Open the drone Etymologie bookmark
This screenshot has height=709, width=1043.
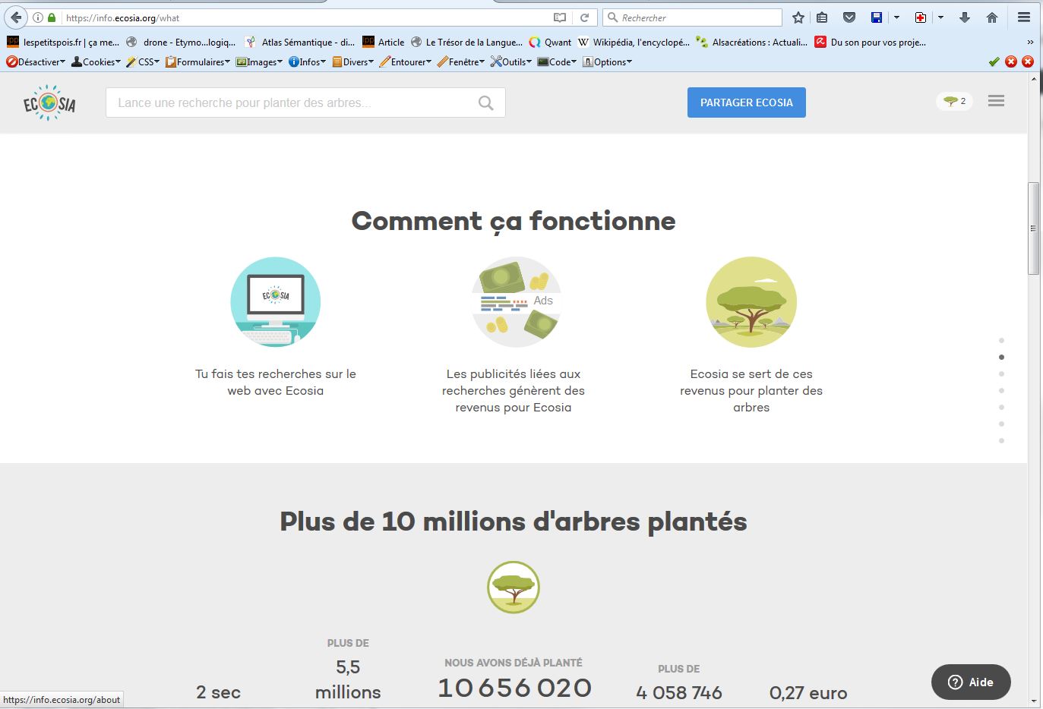182,43
